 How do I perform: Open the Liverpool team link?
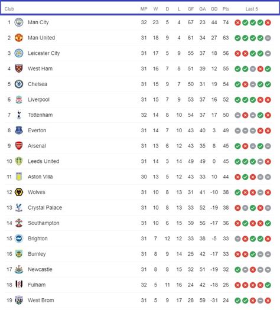pyautogui.click(x=38, y=100)
